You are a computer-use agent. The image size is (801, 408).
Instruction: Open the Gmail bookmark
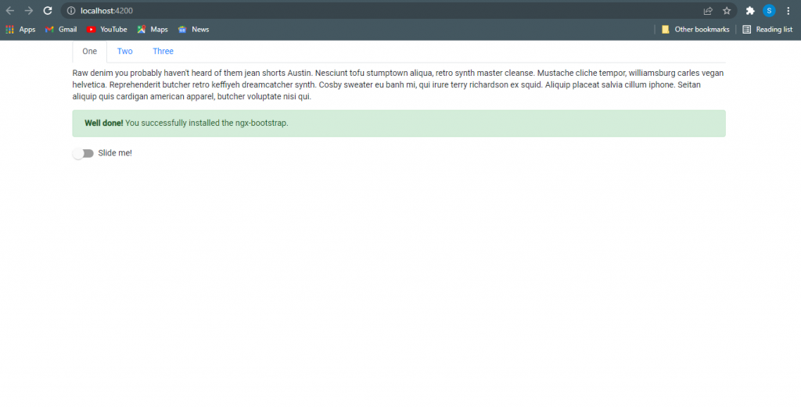click(x=61, y=30)
